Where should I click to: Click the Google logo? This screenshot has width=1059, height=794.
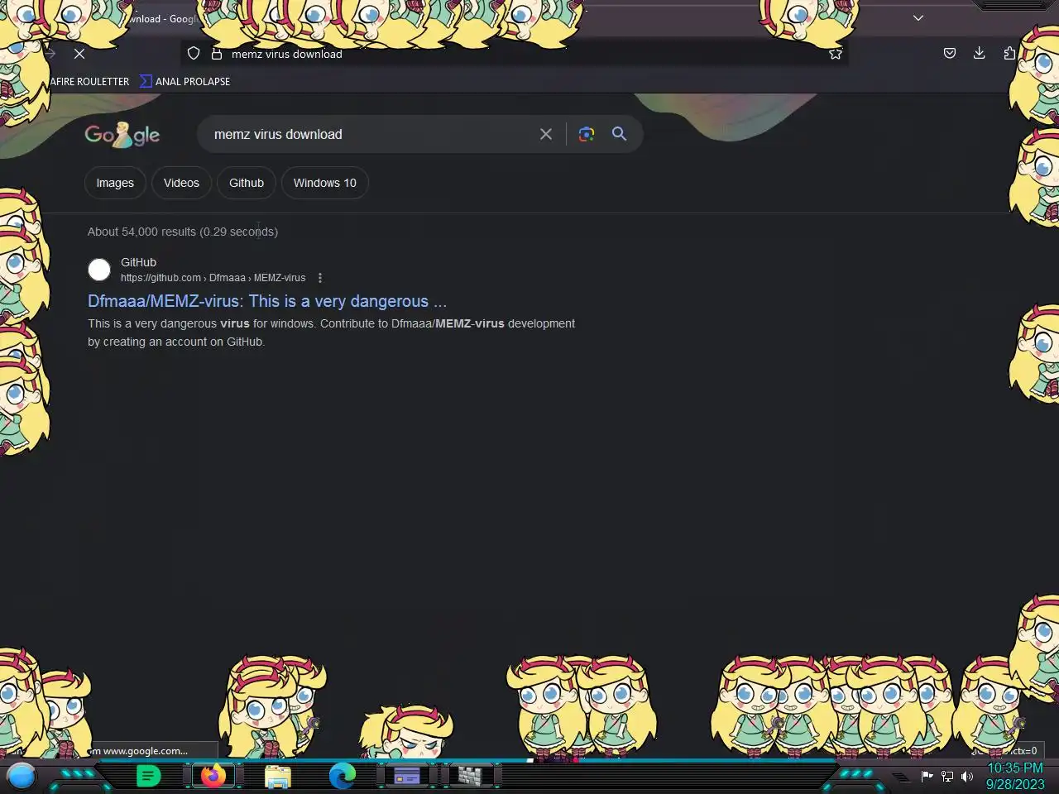click(x=122, y=135)
